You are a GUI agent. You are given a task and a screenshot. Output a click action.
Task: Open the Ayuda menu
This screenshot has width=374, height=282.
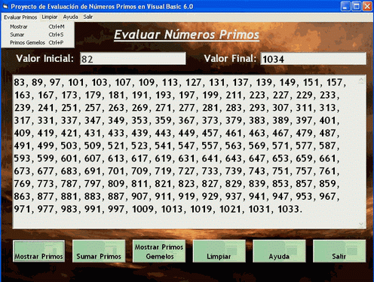click(70, 17)
